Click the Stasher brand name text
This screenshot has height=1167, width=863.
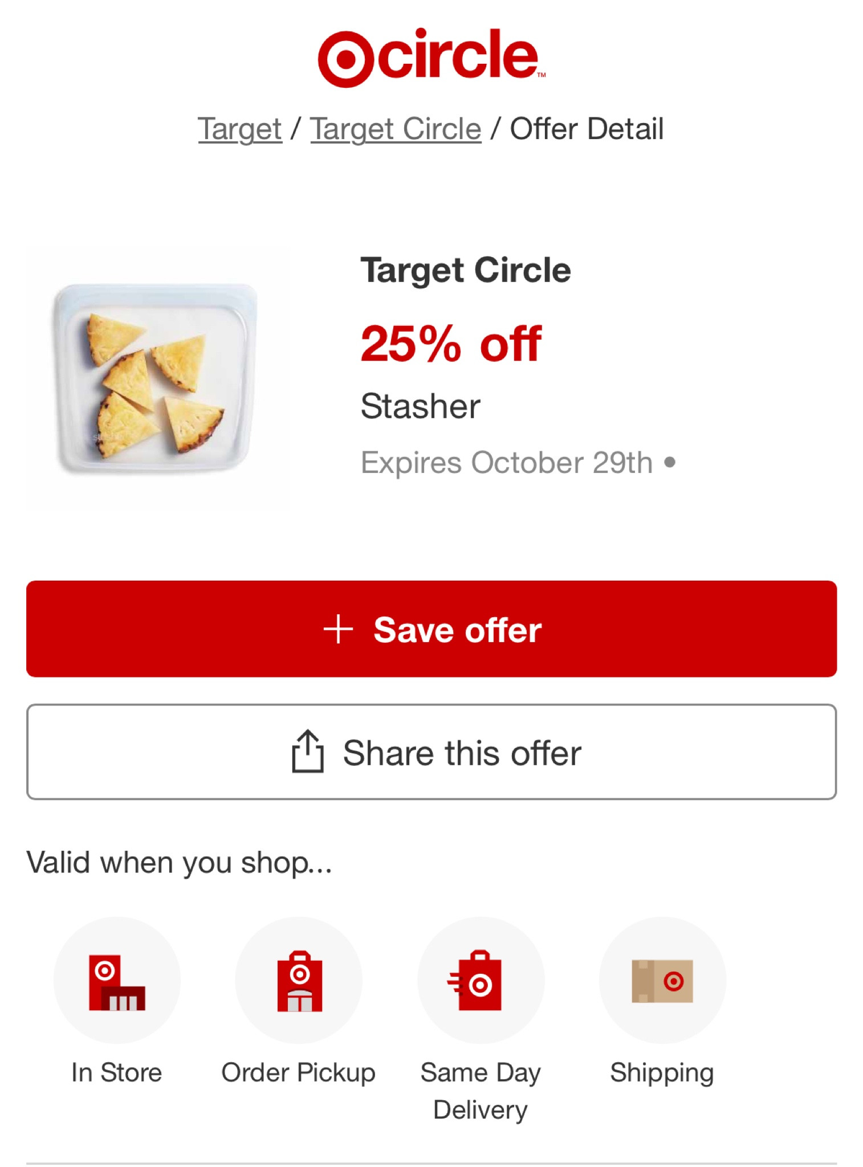[421, 406]
